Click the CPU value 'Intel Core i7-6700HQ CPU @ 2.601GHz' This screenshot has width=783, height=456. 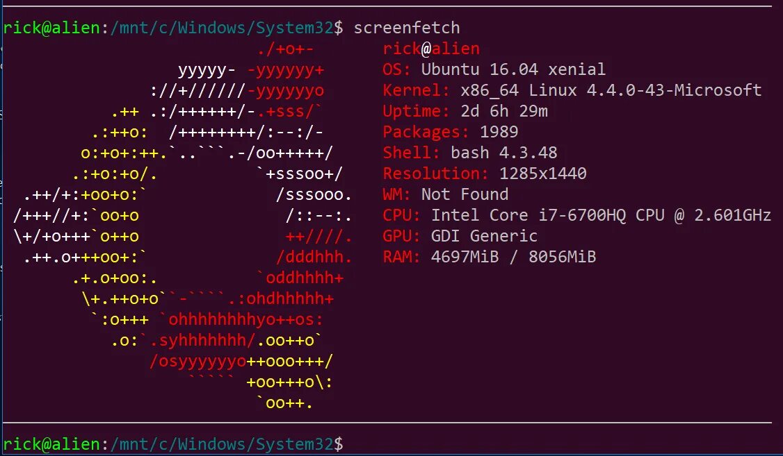[602, 215]
